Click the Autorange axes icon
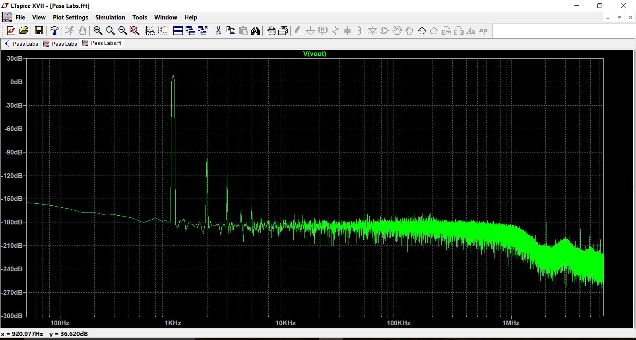 pos(163,31)
